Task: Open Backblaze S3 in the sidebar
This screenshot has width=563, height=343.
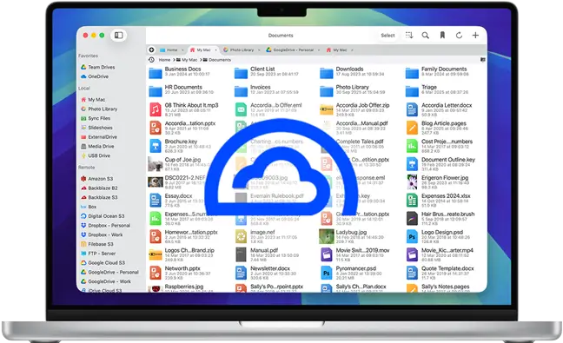Action: point(99,197)
